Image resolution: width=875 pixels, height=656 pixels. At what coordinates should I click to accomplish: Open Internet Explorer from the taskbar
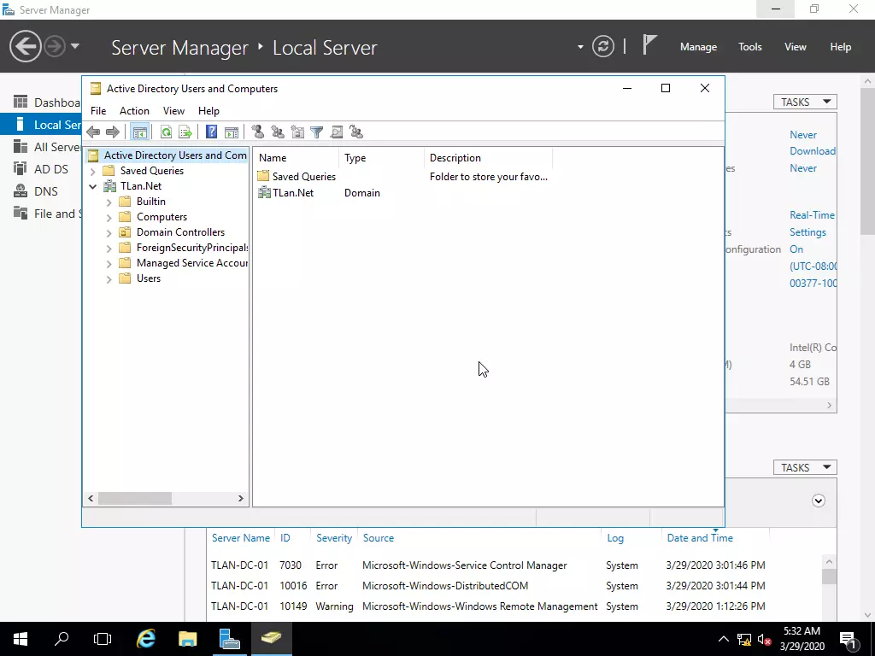point(146,639)
